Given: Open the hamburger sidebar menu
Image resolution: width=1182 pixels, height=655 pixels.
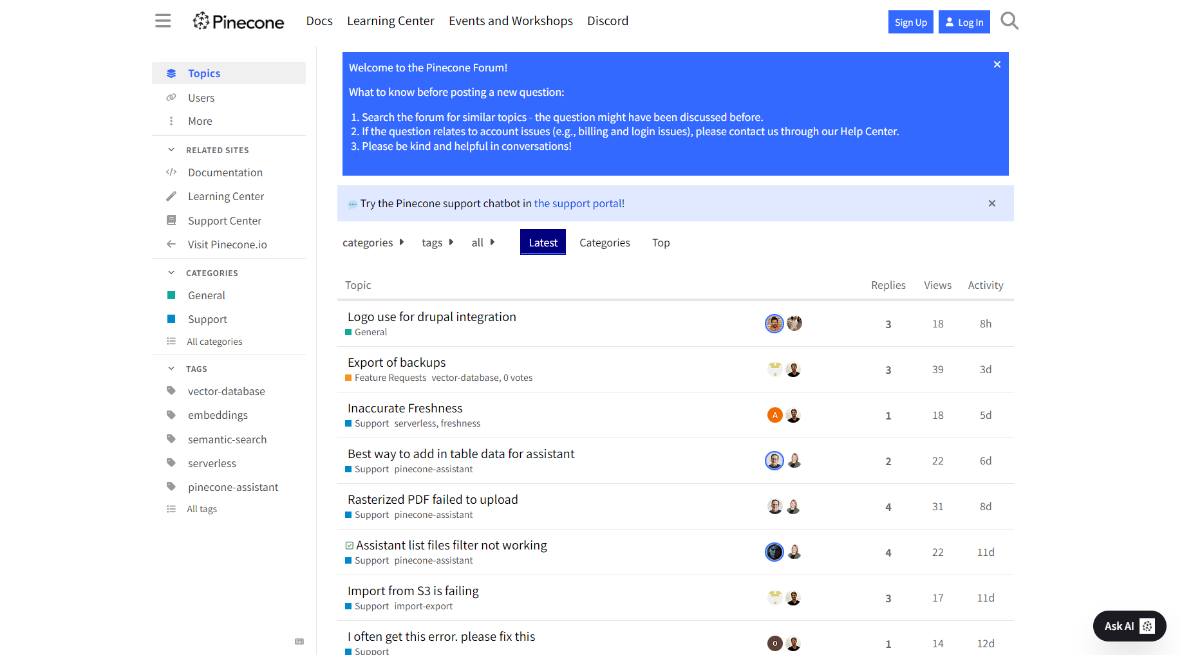Looking at the screenshot, I should click(163, 21).
